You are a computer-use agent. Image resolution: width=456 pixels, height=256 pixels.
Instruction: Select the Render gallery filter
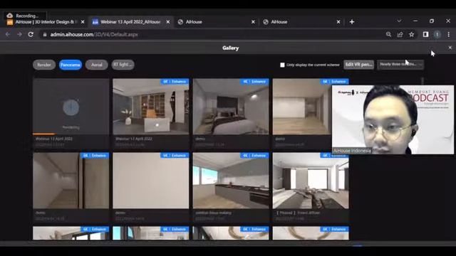click(44, 65)
